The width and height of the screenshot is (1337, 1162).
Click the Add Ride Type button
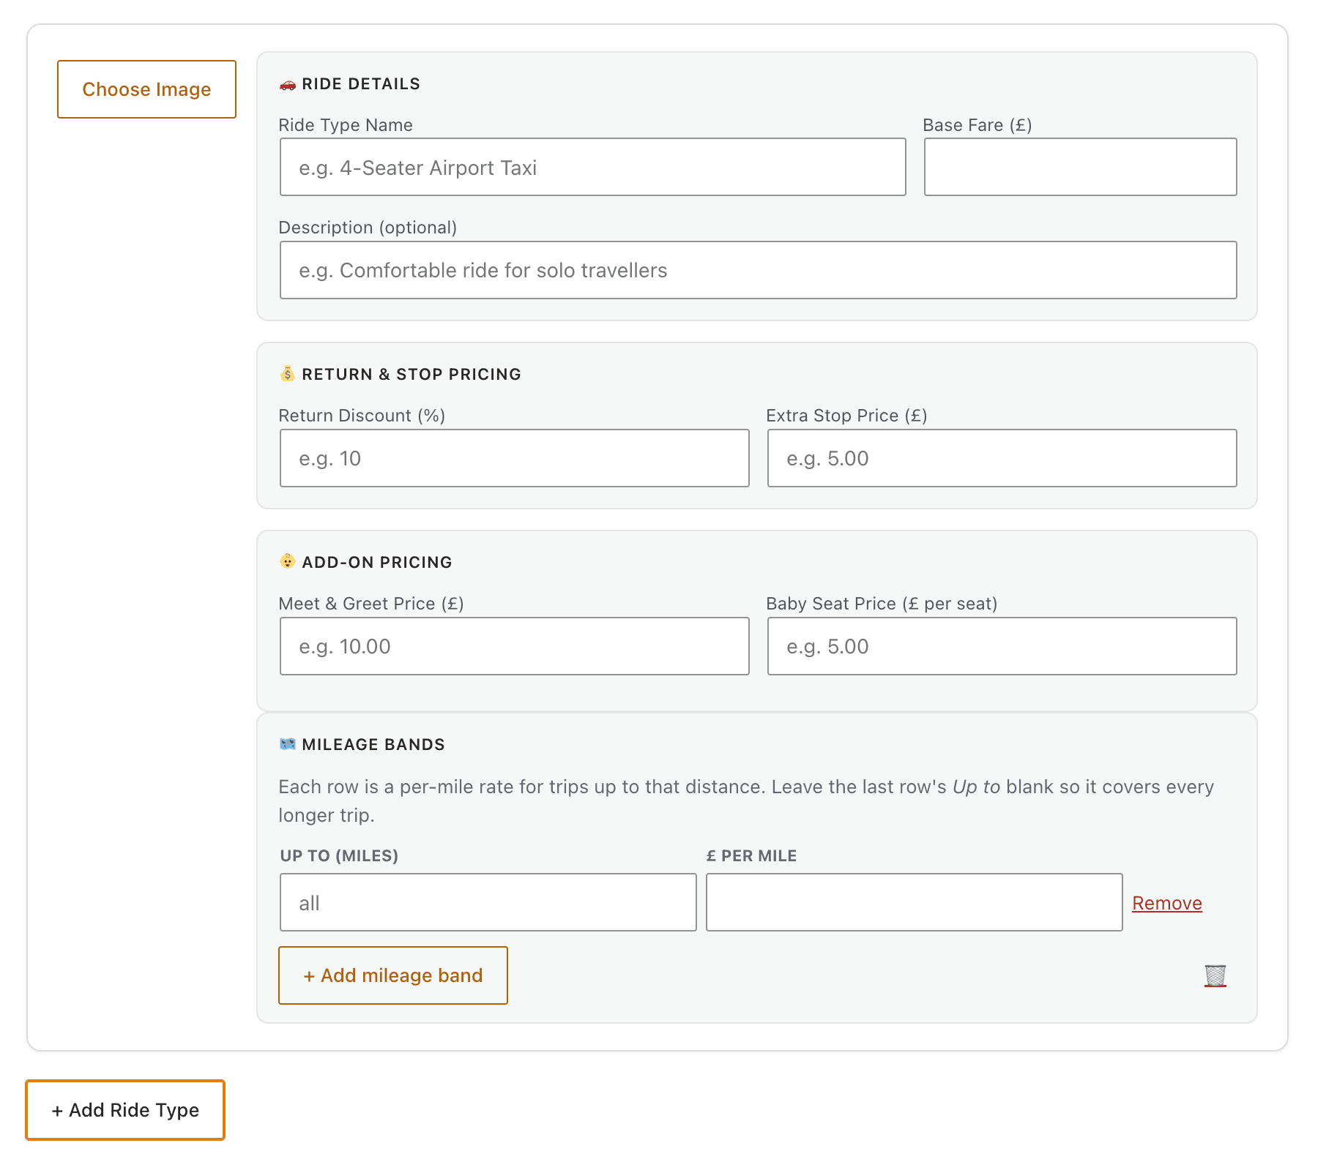(x=125, y=1110)
